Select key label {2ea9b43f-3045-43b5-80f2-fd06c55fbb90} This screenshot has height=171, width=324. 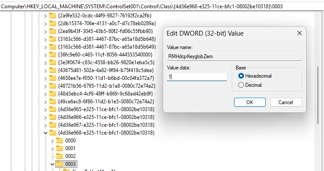106,31
